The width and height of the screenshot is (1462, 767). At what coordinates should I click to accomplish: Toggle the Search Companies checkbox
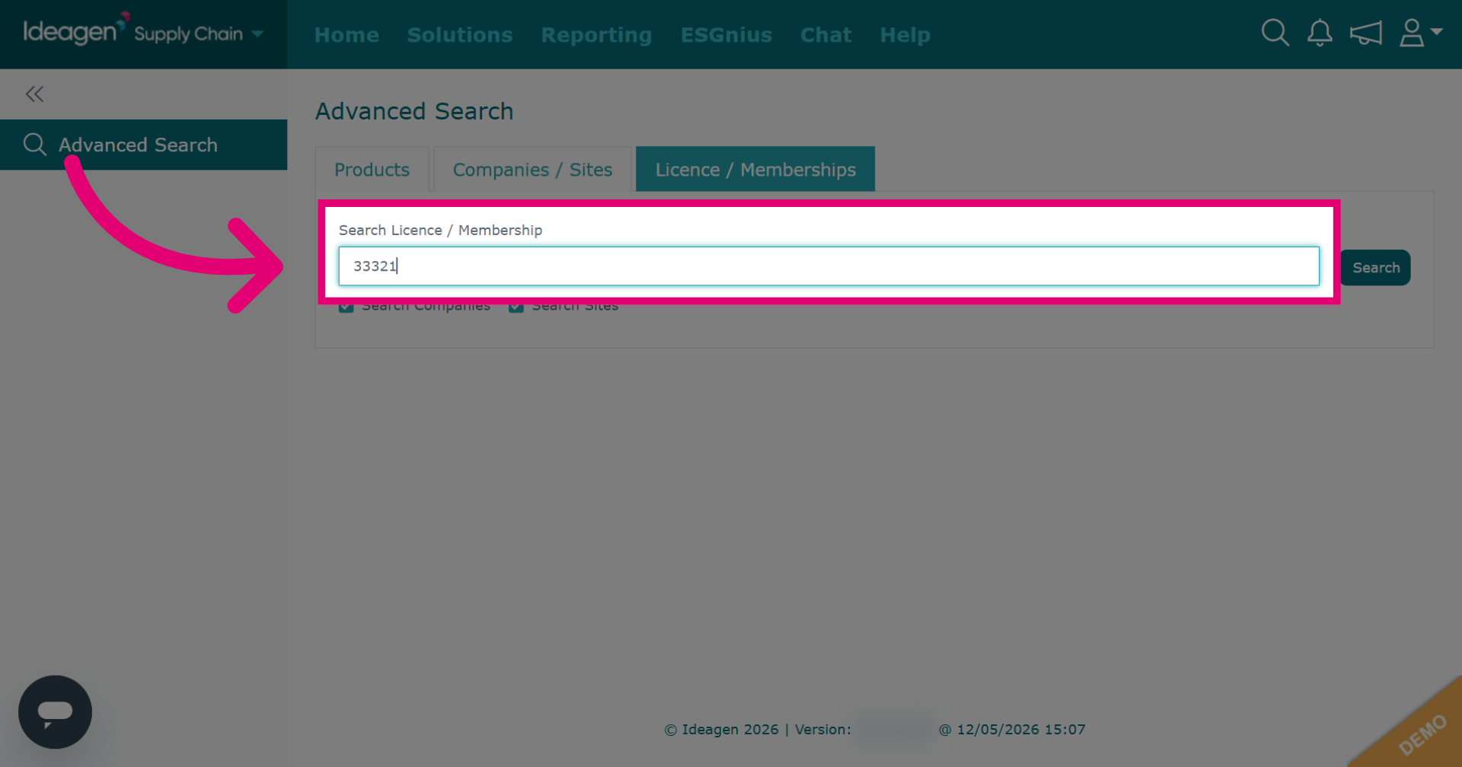point(346,306)
